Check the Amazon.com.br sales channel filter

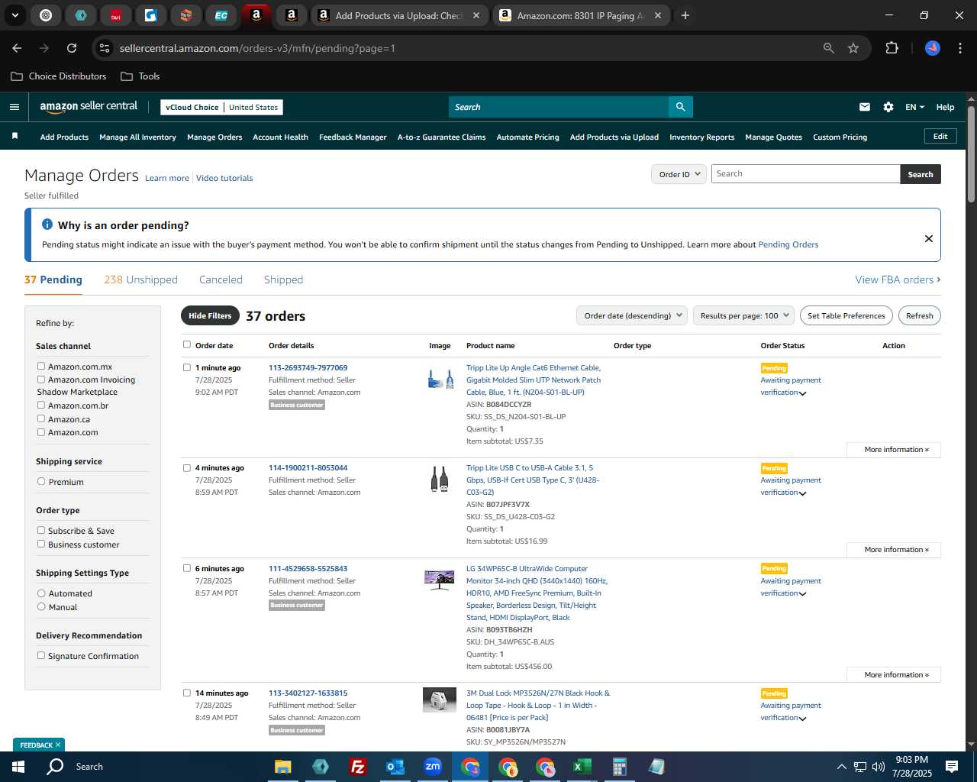(41, 405)
